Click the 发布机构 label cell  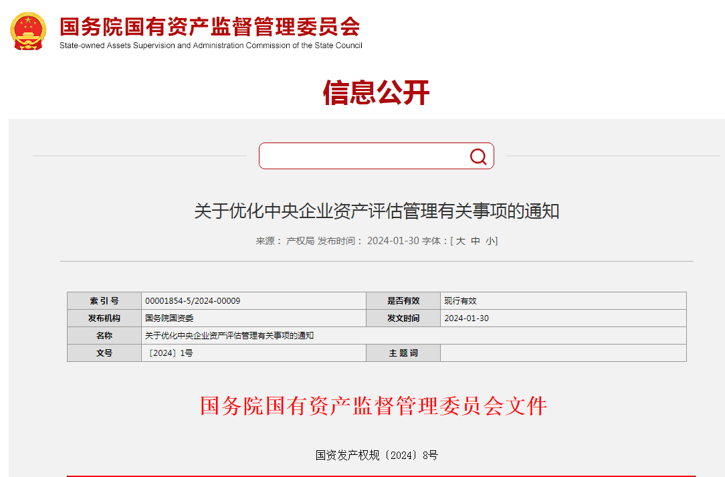(x=104, y=318)
